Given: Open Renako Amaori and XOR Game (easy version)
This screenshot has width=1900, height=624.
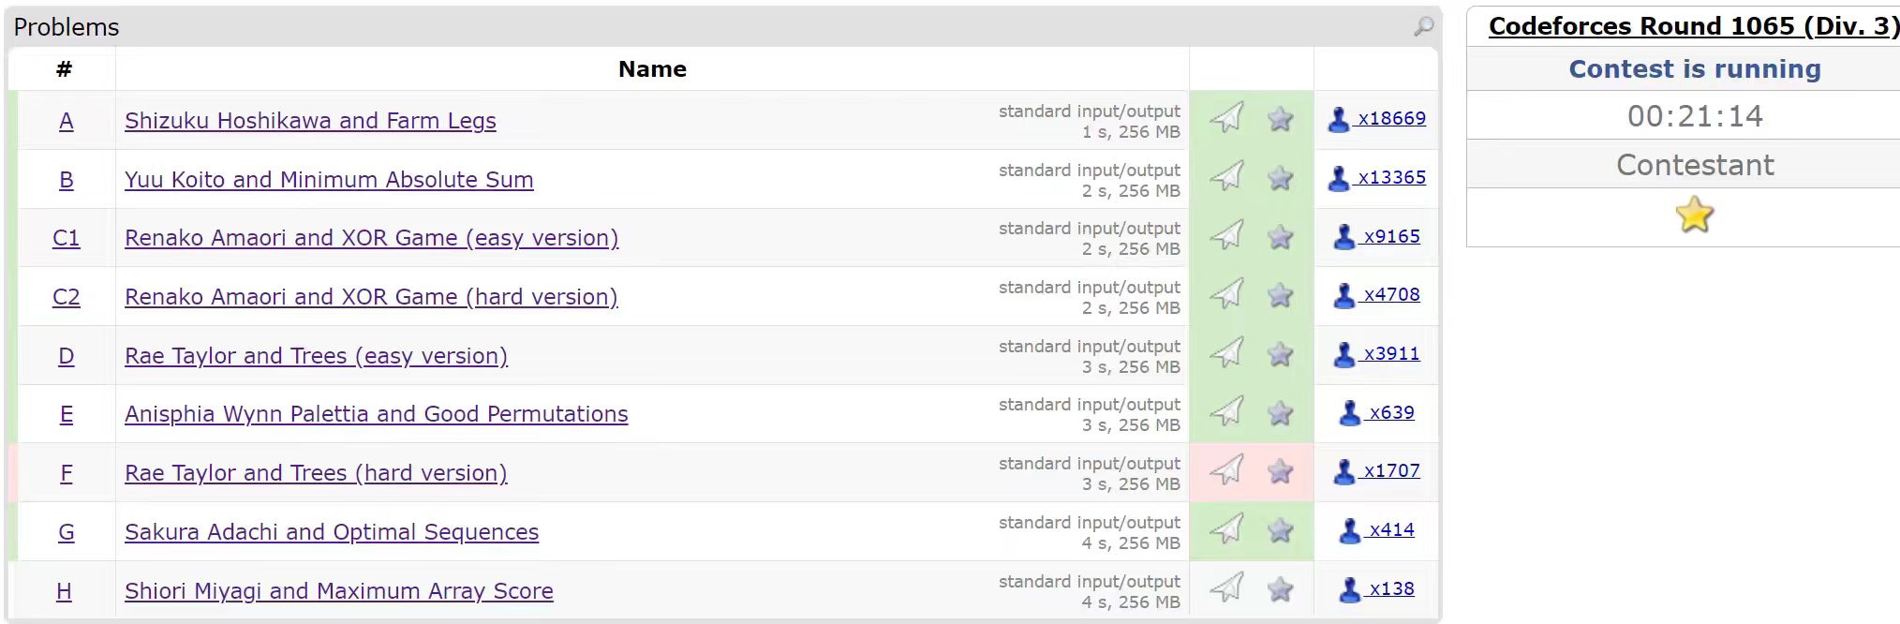Looking at the screenshot, I should 371,238.
